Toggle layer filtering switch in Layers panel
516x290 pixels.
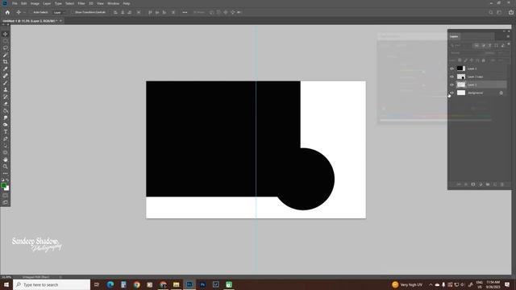click(x=509, y=44)
